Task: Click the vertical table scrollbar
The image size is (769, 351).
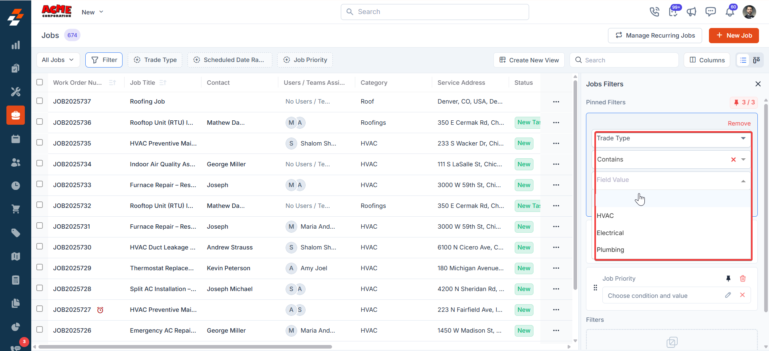Action: 575,185
